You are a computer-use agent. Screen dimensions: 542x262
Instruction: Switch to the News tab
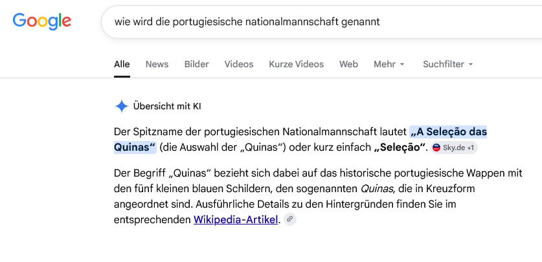[157, 64]
